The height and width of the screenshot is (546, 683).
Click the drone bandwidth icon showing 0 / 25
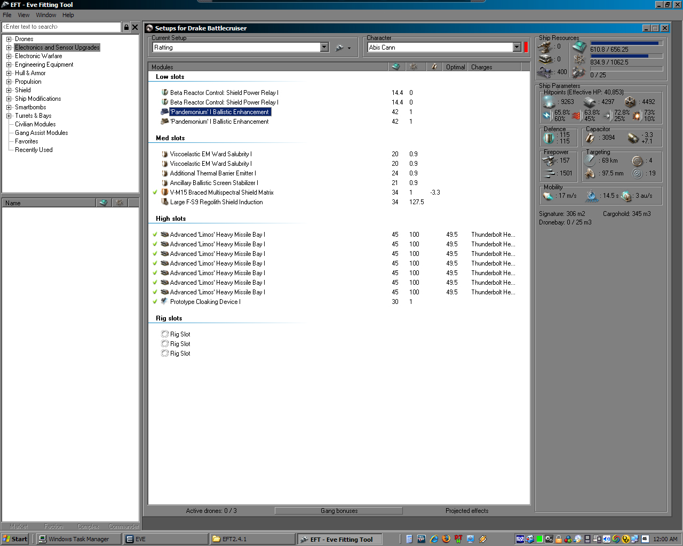(x=579, y=73)
